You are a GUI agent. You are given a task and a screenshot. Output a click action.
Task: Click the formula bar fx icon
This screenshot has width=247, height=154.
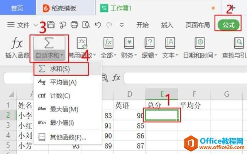[x=116, y=78]
